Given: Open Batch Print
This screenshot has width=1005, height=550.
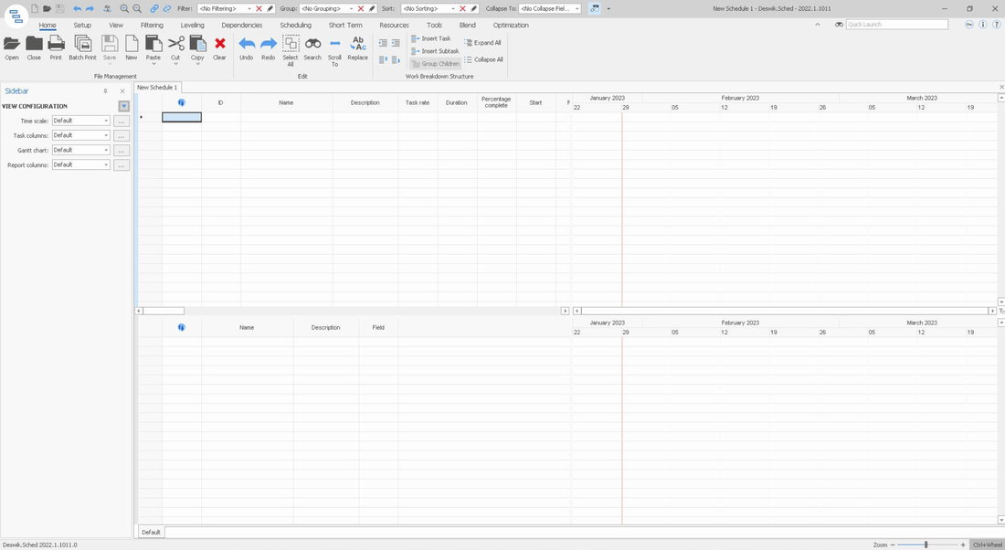Looking at the screenshot, I should 82,48.
